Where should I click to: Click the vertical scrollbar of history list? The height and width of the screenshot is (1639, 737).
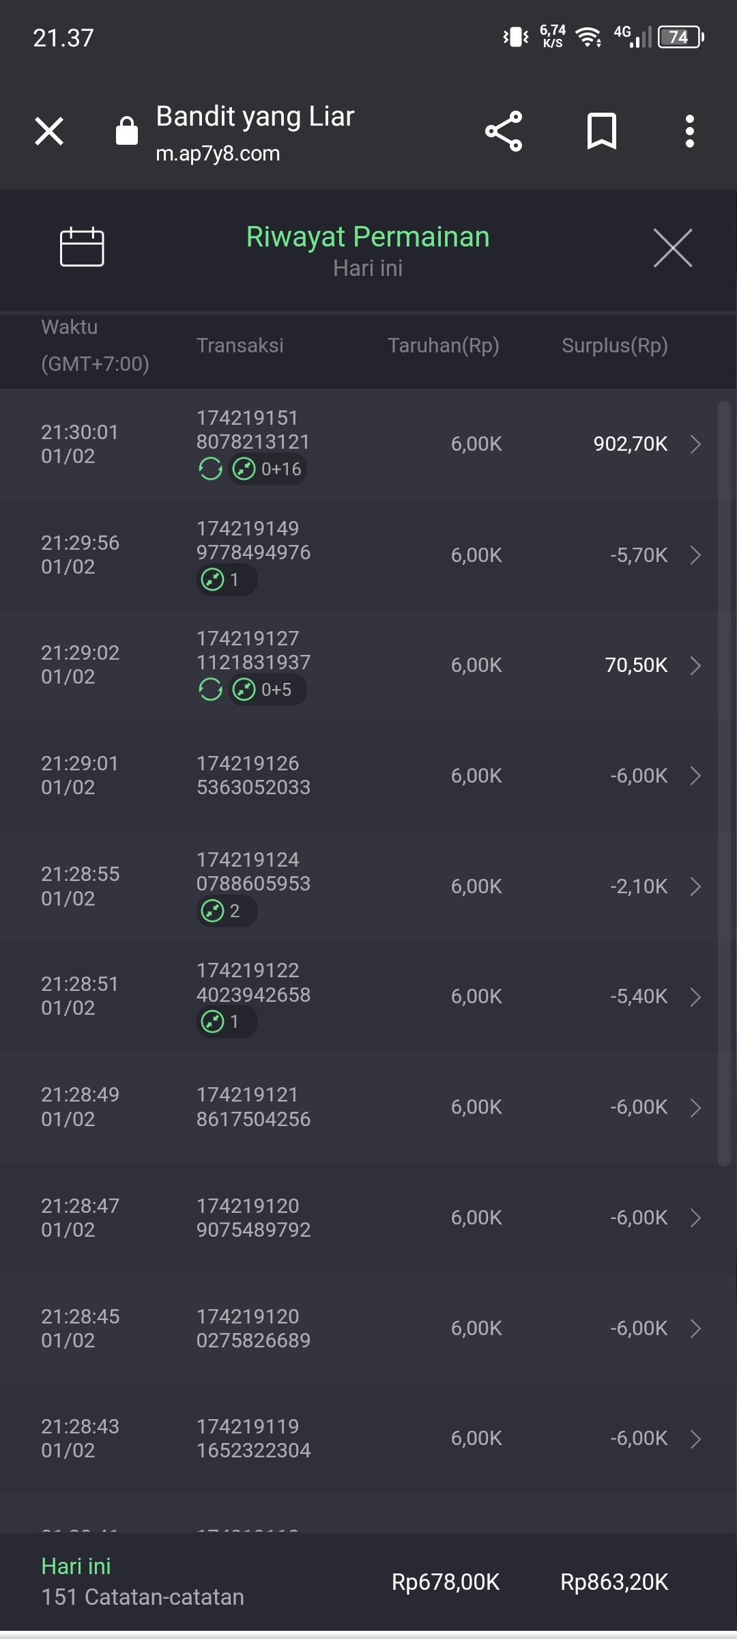tap(724, 784)
